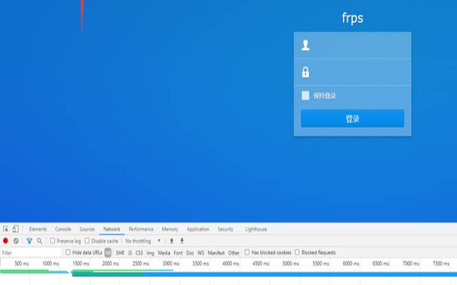457x285 pixels.
Task: Filter requests by Other
Action: tap(234, 253)
